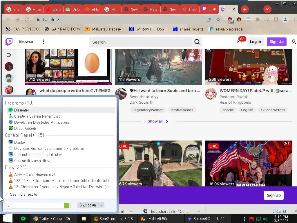Open PastaroniRavioli channel name

tap(233, 97)
